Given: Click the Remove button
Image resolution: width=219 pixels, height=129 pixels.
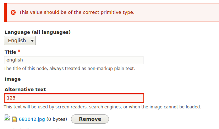Looking at the screenshot, I should [90, 119].
